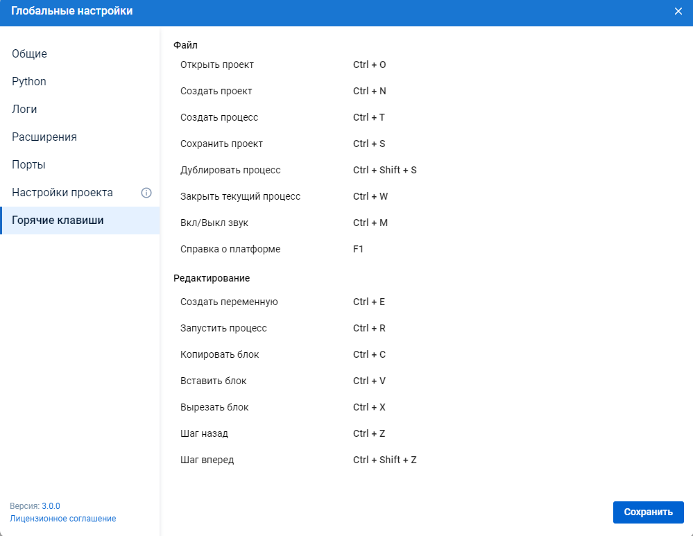The height and width of the screenshot is (536, 693).
Task: Select the Запустить процесс hotkey Ctrl + R
Action: tap(368, 329)
